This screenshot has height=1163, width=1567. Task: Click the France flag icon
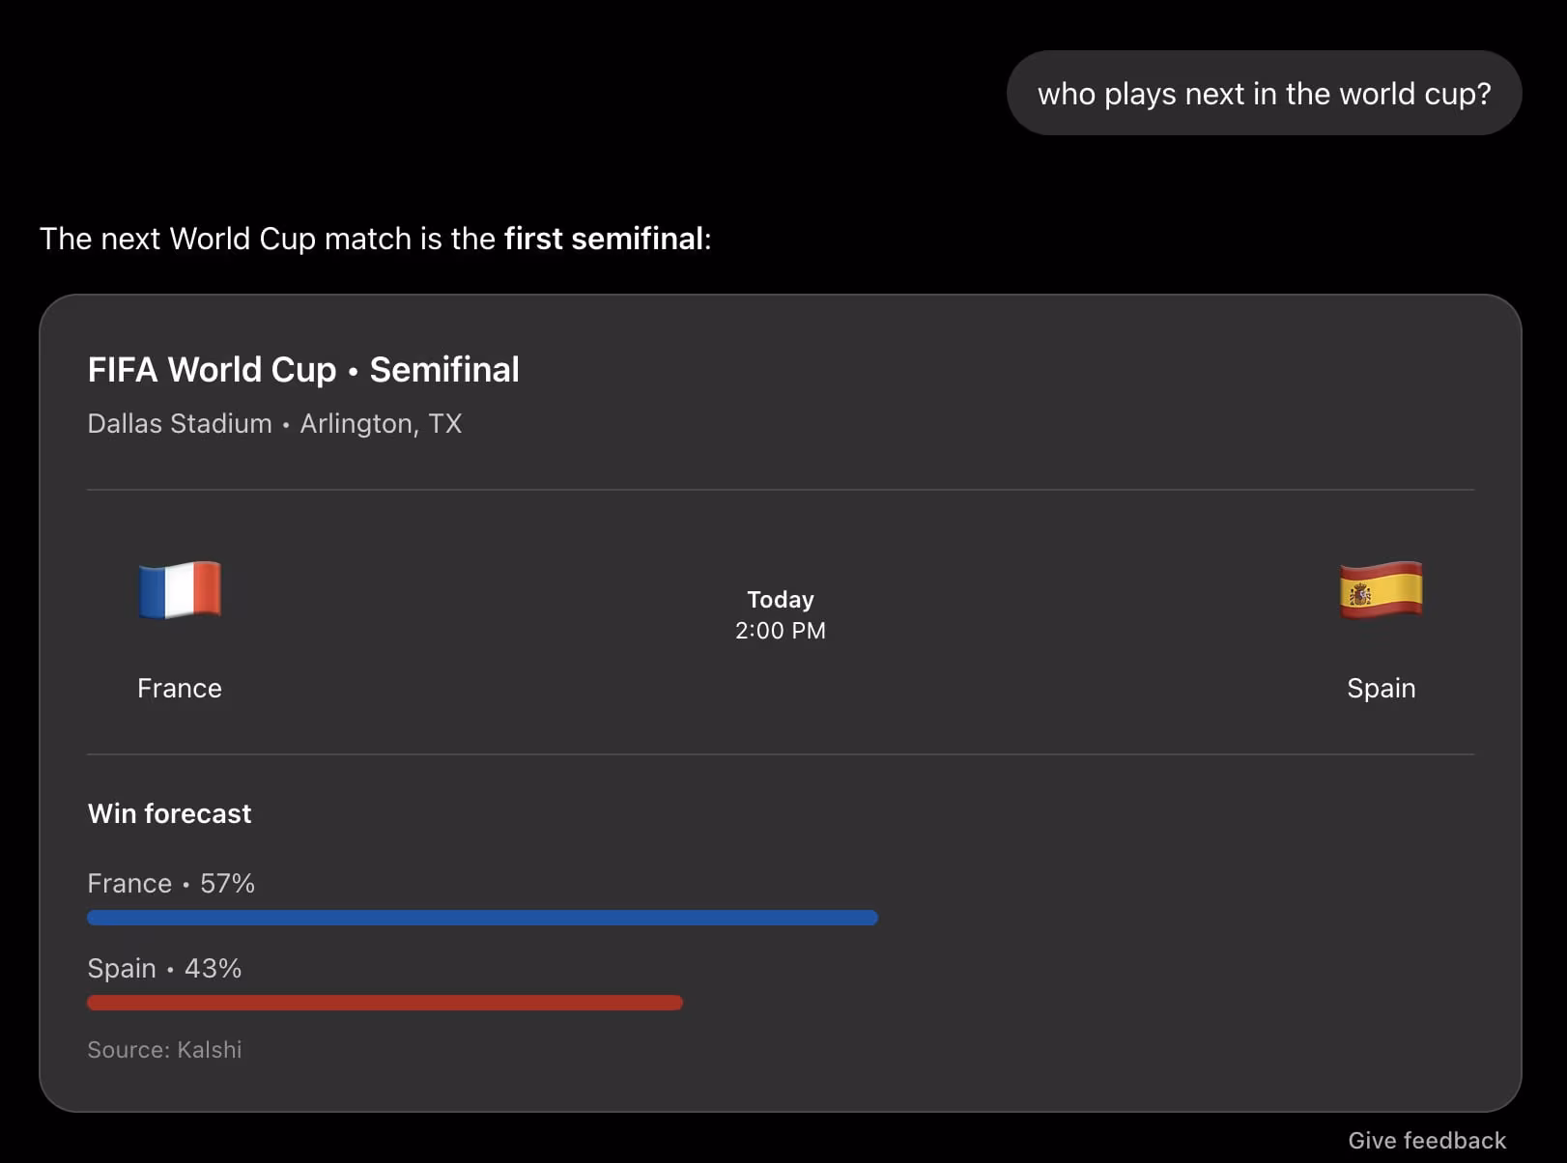coord(180,589)
